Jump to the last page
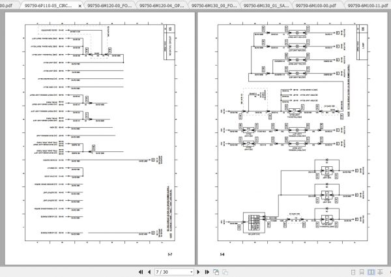 (x=207, y=272)
